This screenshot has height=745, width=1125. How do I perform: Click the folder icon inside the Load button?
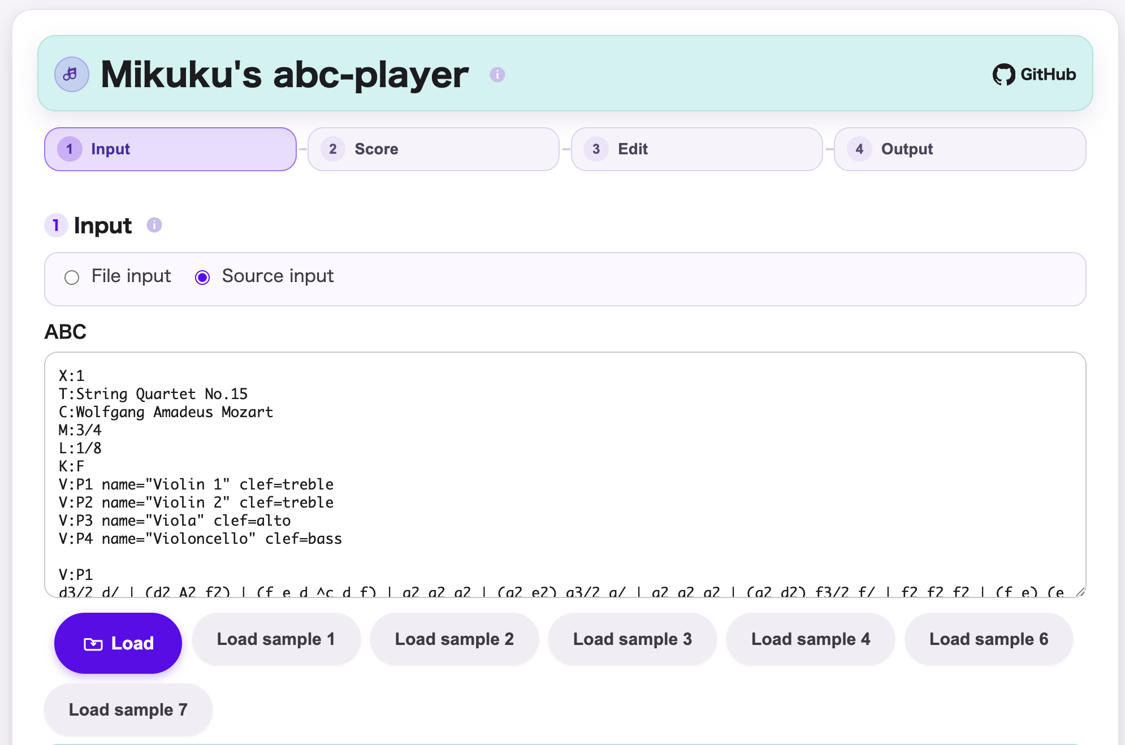click(94, 643)
